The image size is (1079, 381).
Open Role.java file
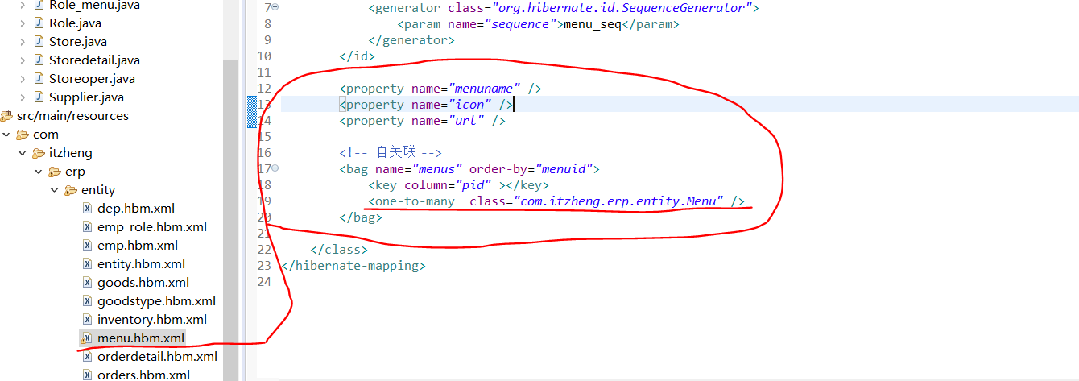(75, 23)
